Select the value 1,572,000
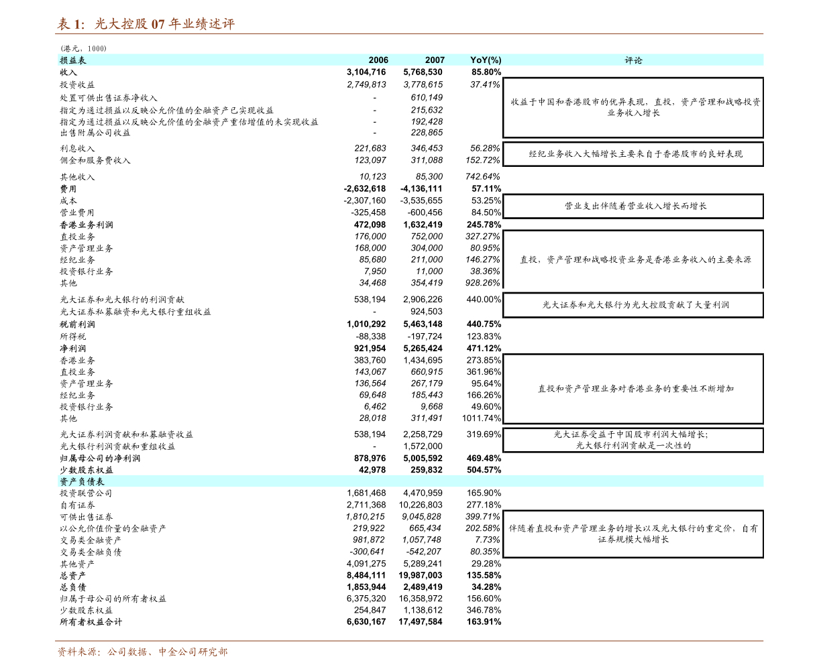This screenshot has width=821, height=671. 423,447
